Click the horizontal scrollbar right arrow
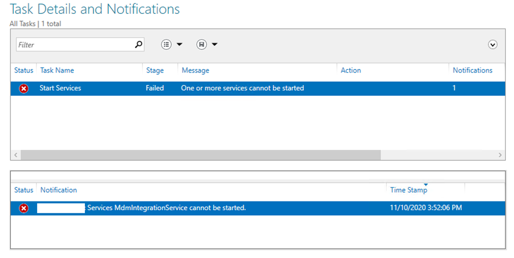This screenshot has height=258, width=514. (501, 155)
